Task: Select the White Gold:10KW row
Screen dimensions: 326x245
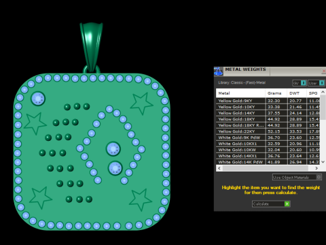Action: (268, 150)
